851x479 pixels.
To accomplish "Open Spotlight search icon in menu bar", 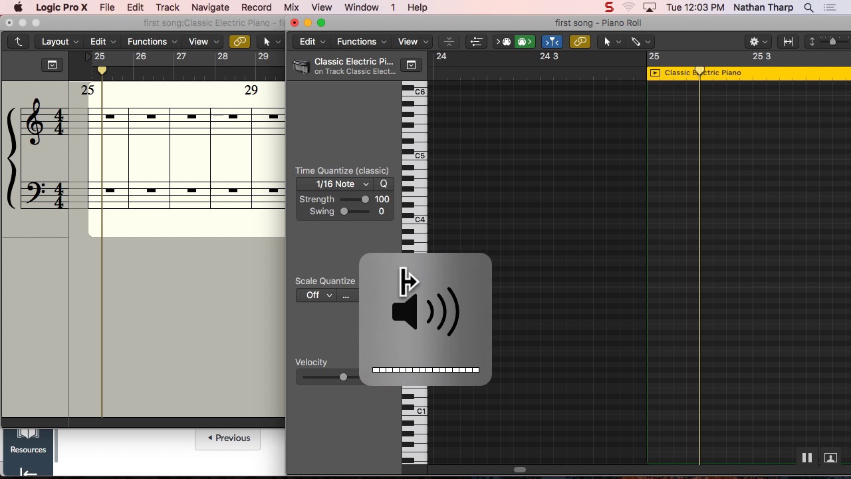I will click(x=808, y=7).
